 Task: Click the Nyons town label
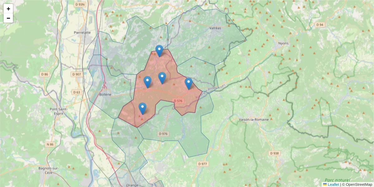[283, 43]
